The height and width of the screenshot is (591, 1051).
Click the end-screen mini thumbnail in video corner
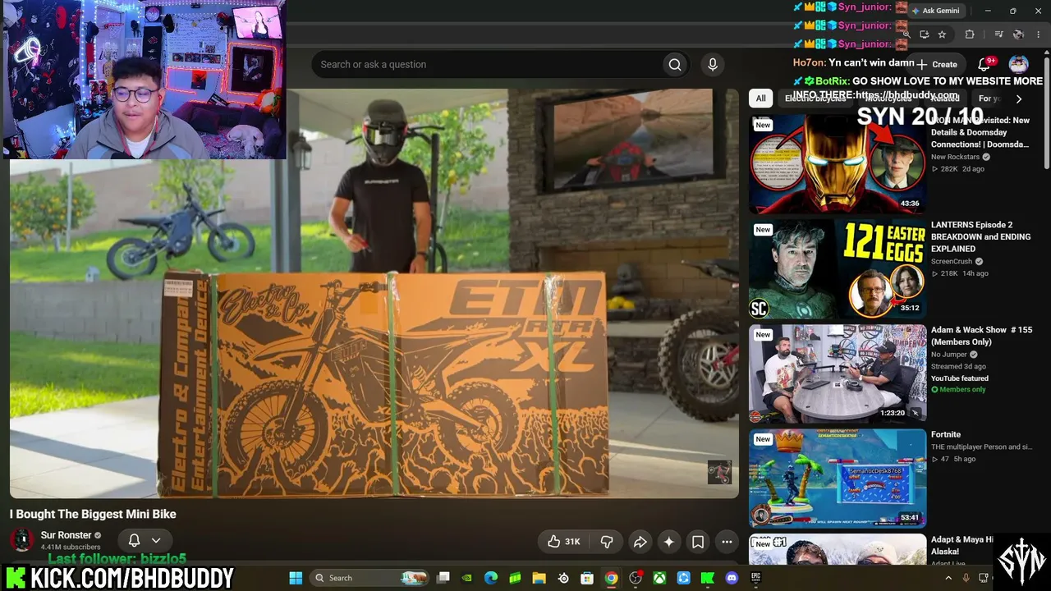[x=719, y=473]
